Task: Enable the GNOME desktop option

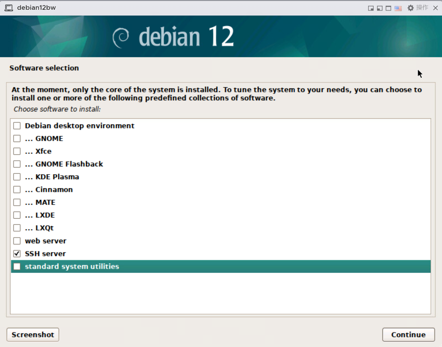Action: point(17,139)
